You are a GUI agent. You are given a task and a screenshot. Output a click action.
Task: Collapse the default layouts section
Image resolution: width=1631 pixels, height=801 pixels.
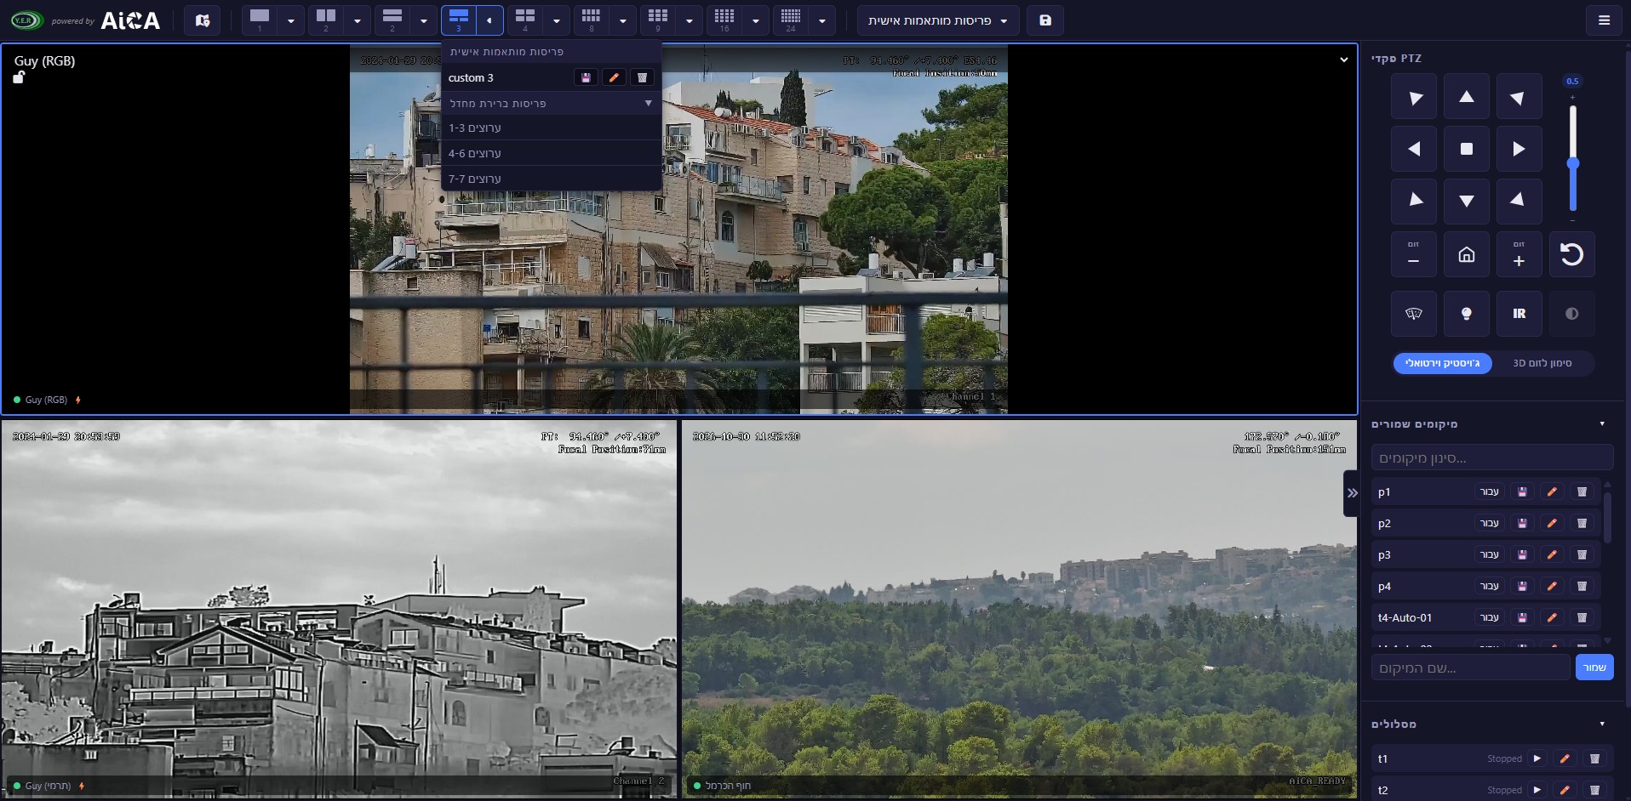(551, 103)
